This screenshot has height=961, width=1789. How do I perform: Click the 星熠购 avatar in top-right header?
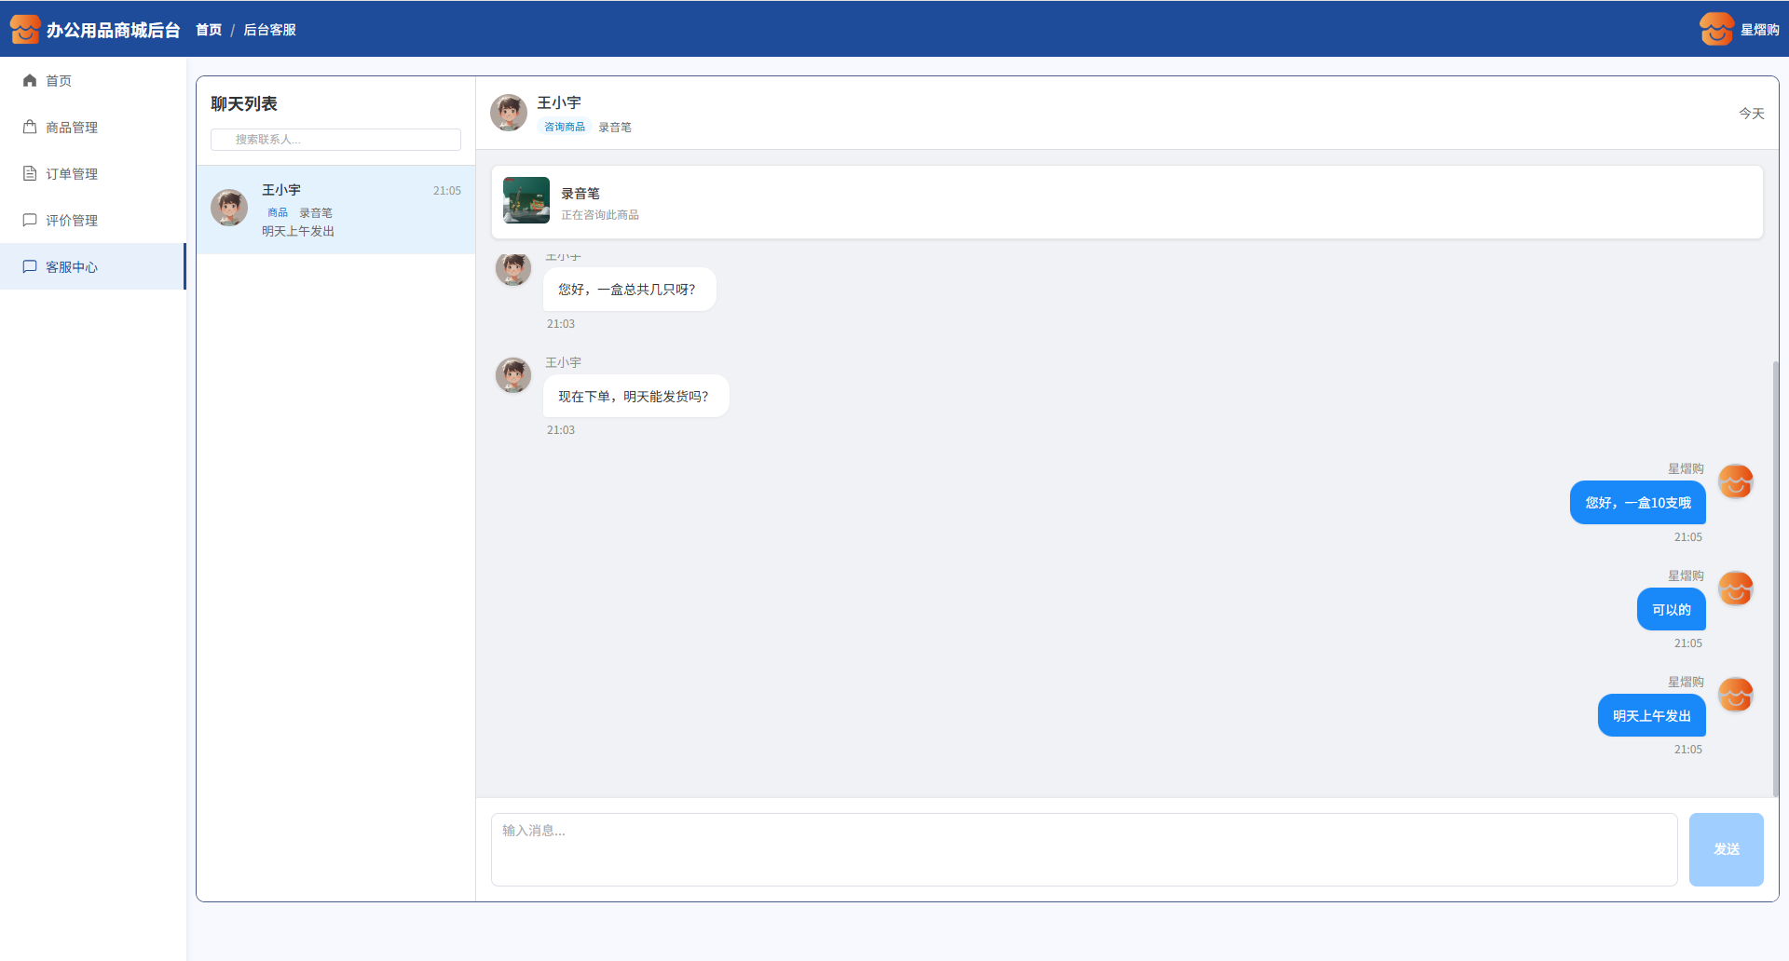(x=1715, y=29)
